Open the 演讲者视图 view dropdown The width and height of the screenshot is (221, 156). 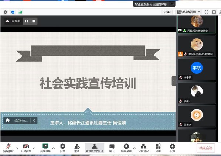(x=188, y=12)
